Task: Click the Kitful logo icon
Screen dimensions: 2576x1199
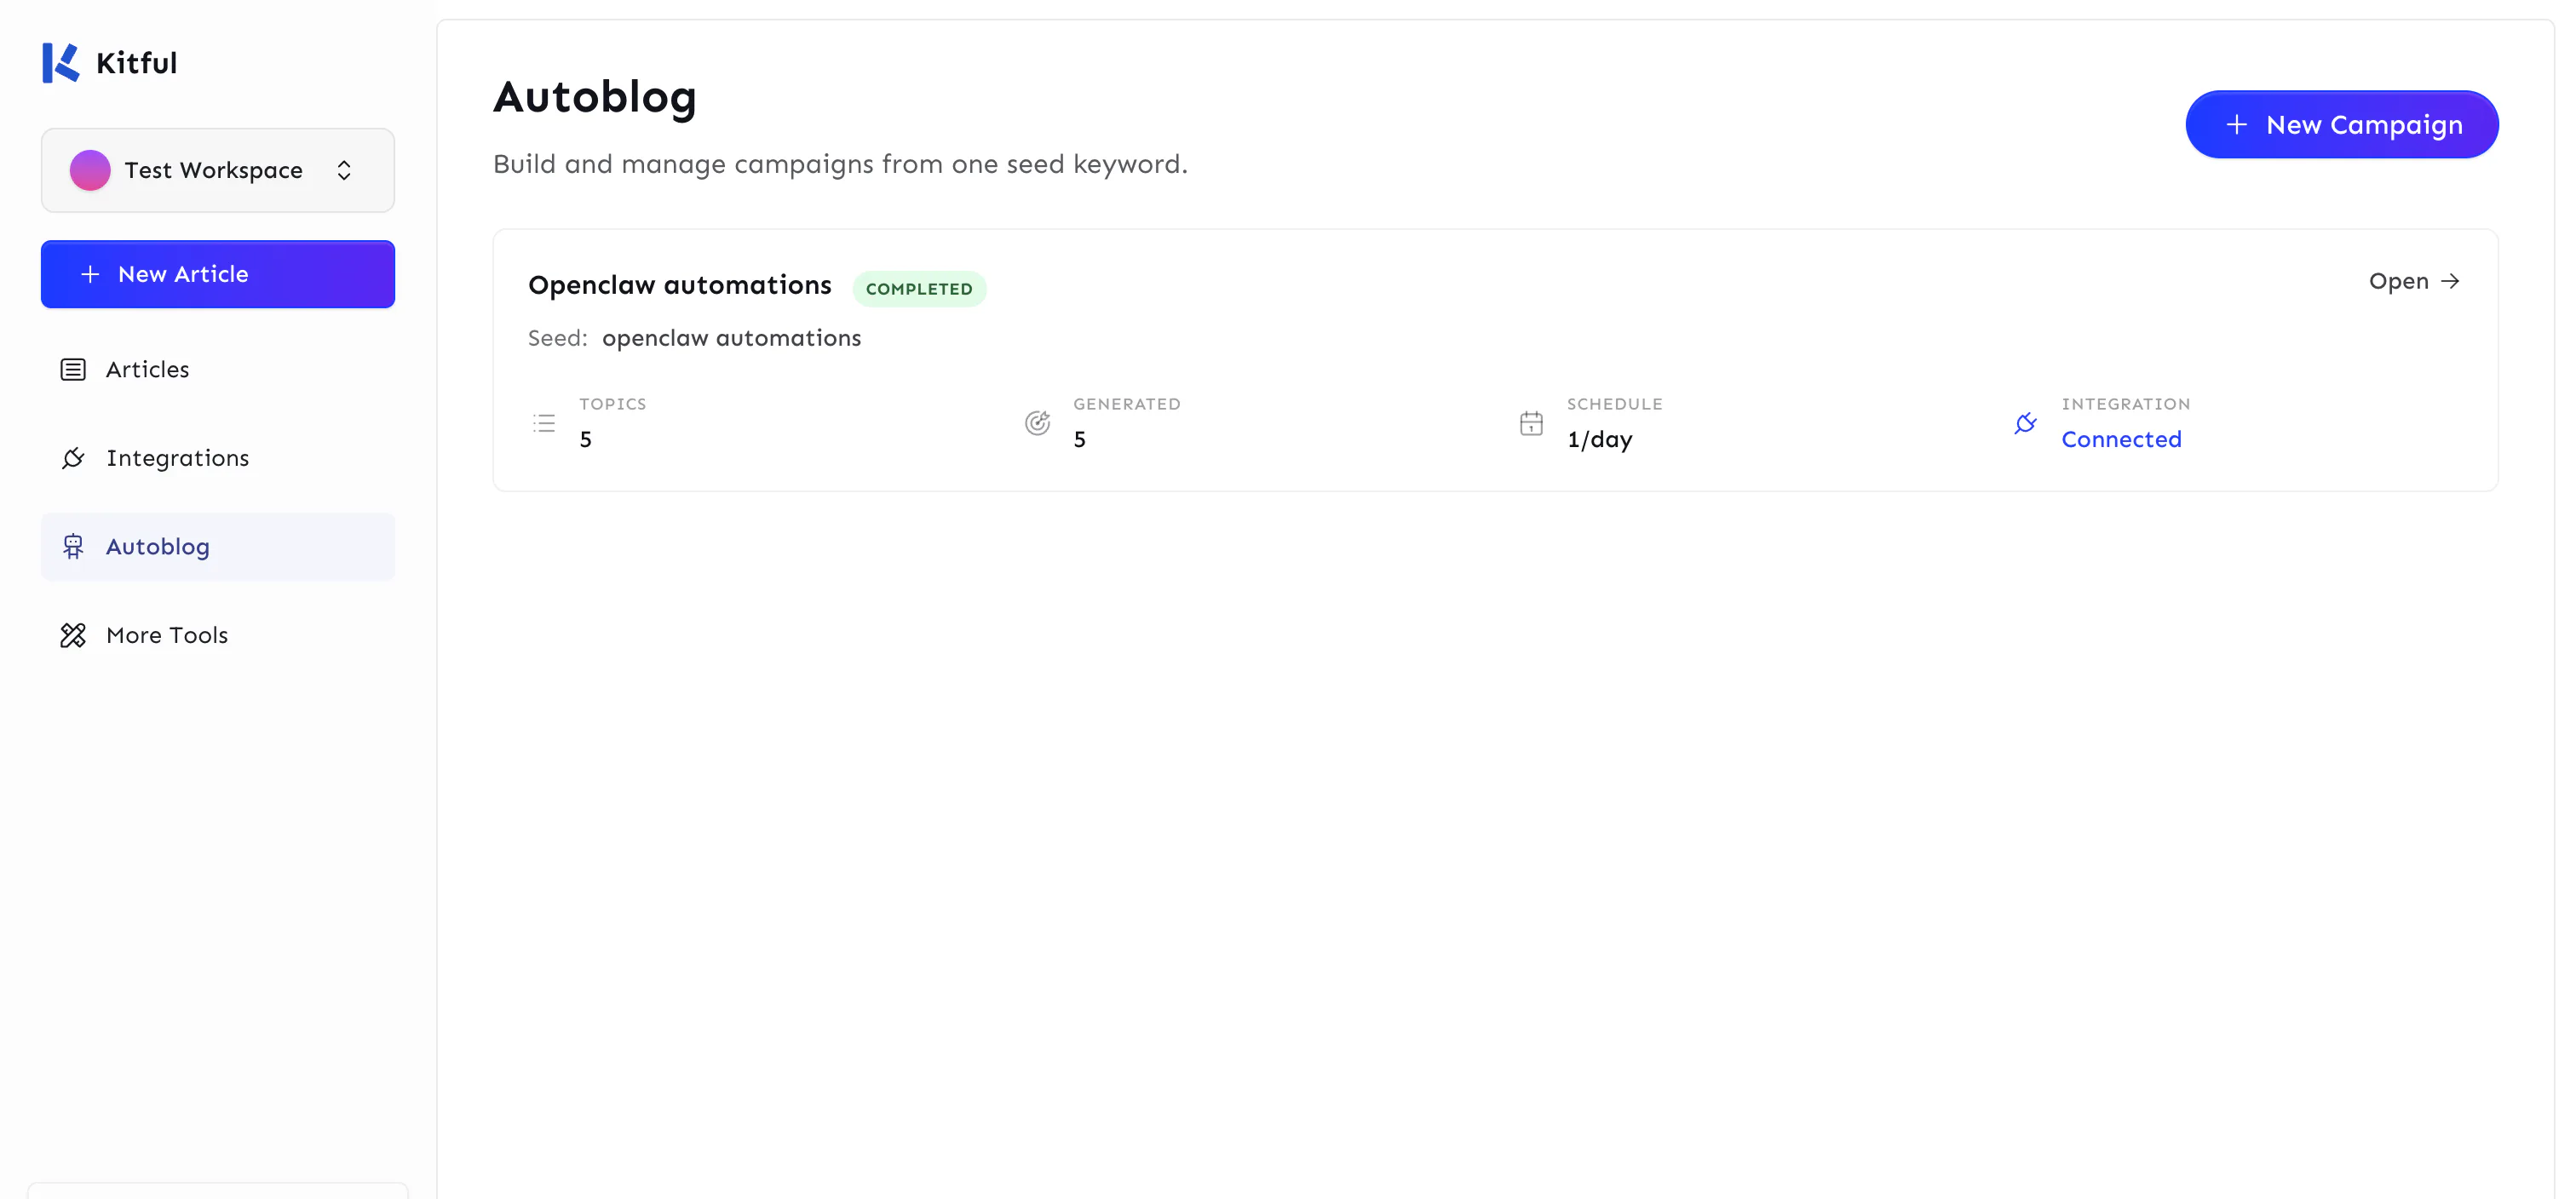Action: 60,62
